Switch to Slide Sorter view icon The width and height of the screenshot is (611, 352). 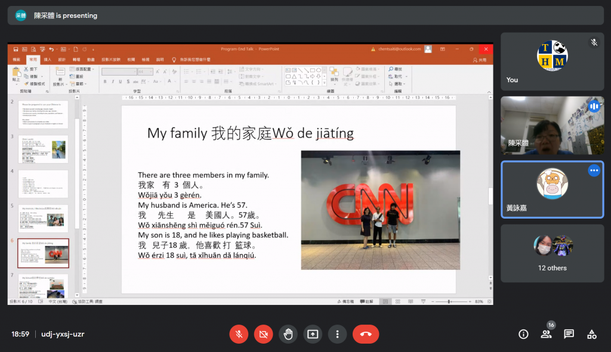coord(398,301)
